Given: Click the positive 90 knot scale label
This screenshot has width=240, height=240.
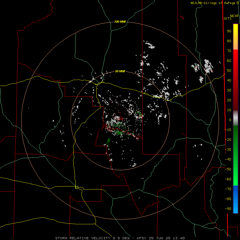Looking at the screenshot, I should [229, 31].
